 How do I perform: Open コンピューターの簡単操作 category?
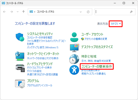97,66
